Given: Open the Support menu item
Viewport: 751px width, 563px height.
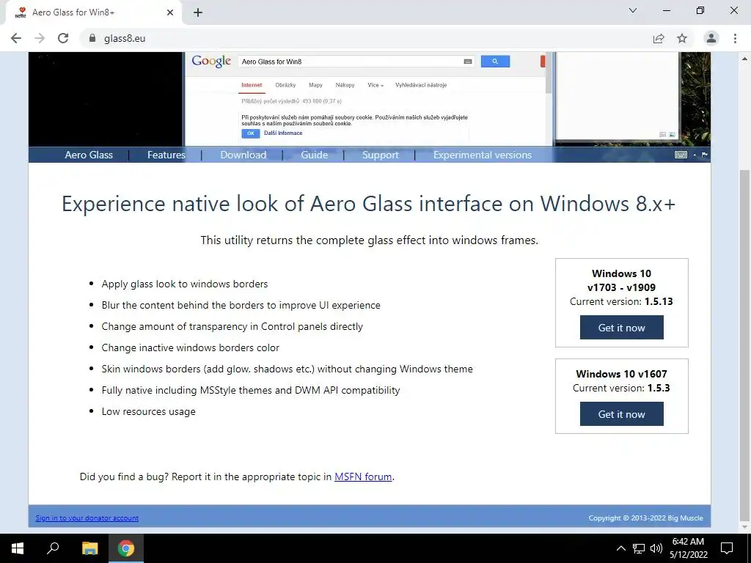Looking at the screenshot, I should (x=381, y=155).
